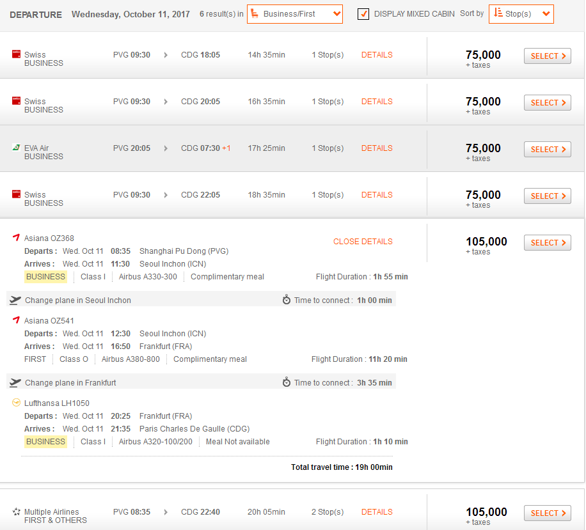Image resolution: width=586 pixels, height=530 pixels.
Task: Click the 'Shanghai Pu Dong (PVG)' departure text
Action: pyautogui.click(x=184, y=251)
